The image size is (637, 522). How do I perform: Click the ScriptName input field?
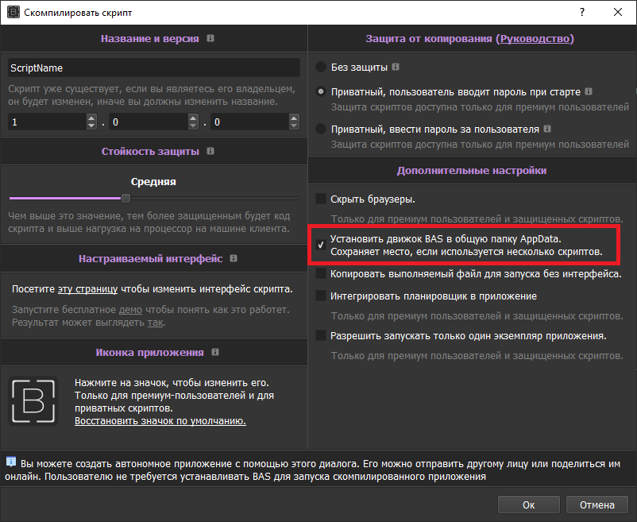tap(153, 68)
